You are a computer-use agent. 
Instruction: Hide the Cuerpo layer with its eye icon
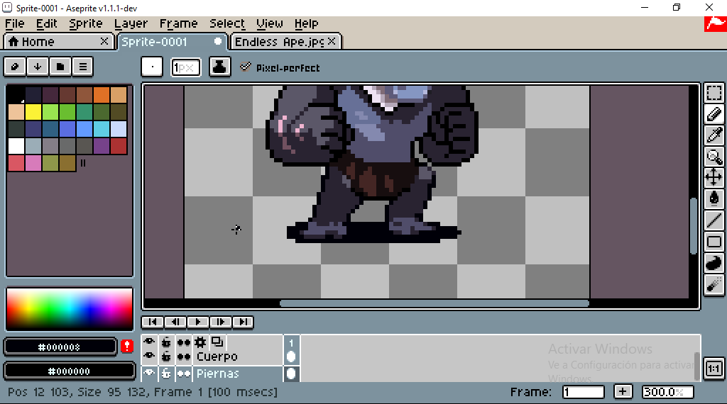click(x=149, y=357)
